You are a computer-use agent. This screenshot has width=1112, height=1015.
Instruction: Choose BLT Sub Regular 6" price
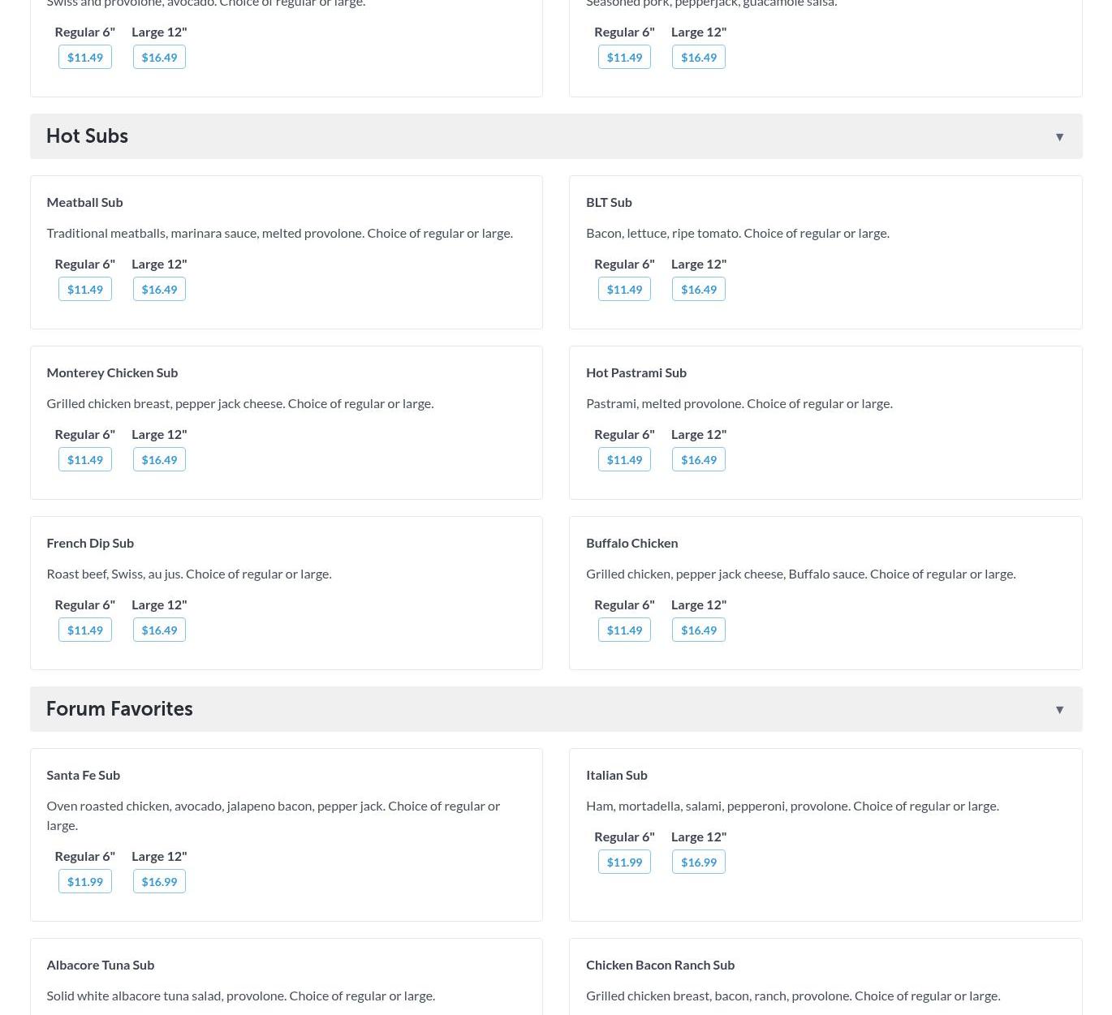coord(624,290)
